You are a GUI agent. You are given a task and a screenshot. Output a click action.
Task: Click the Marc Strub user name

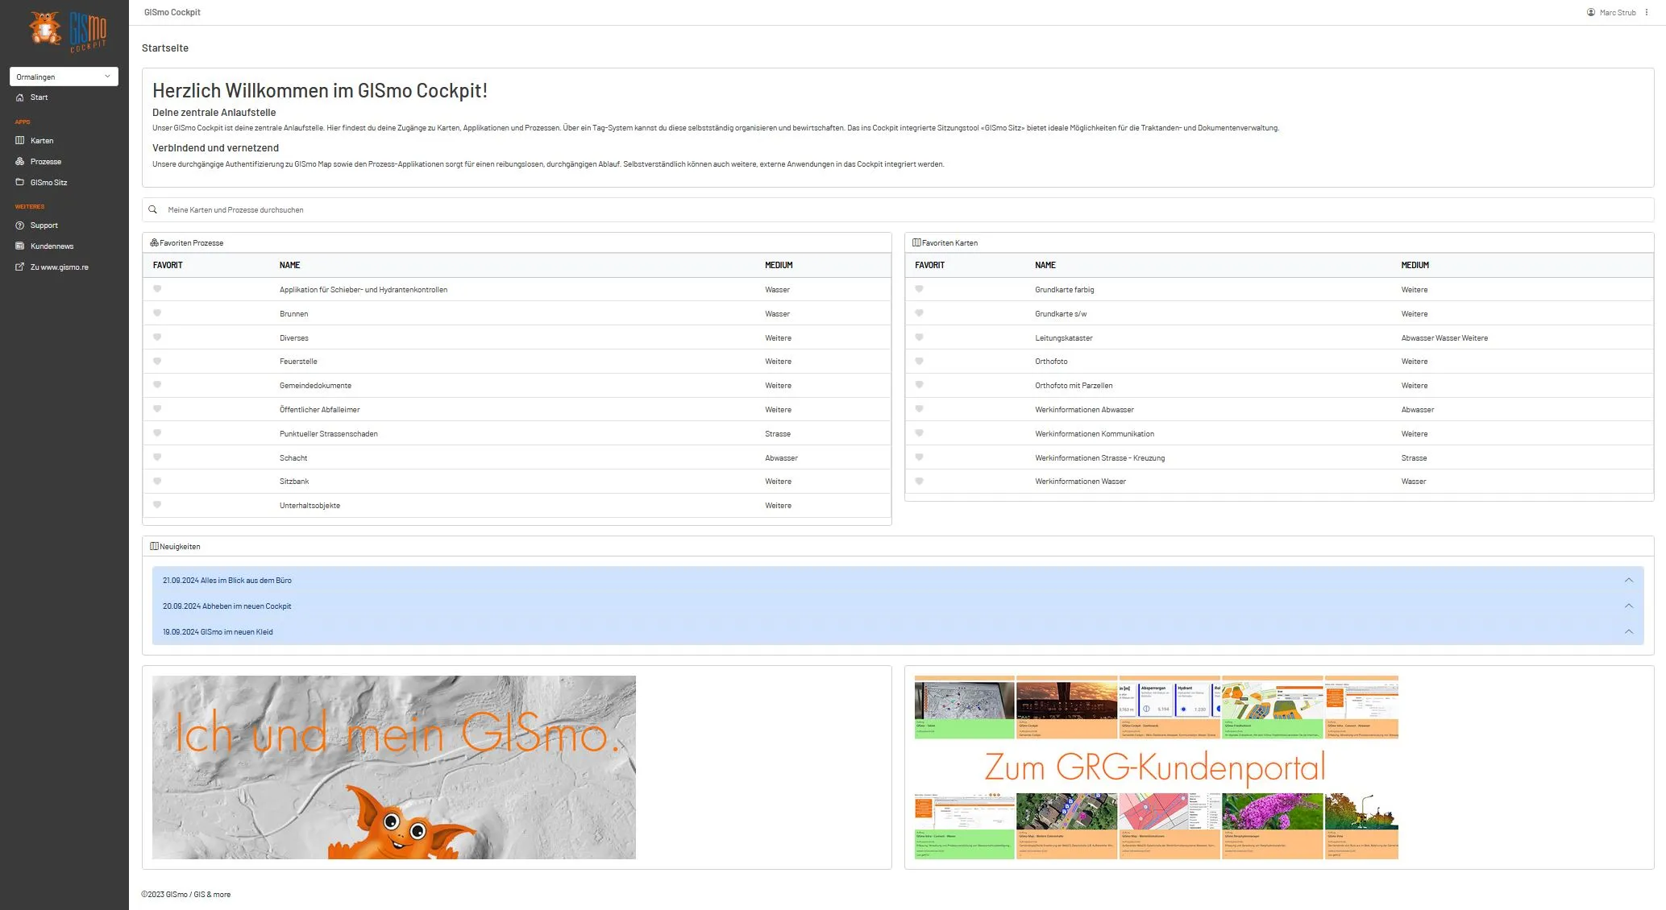[x=1618, y=13]
